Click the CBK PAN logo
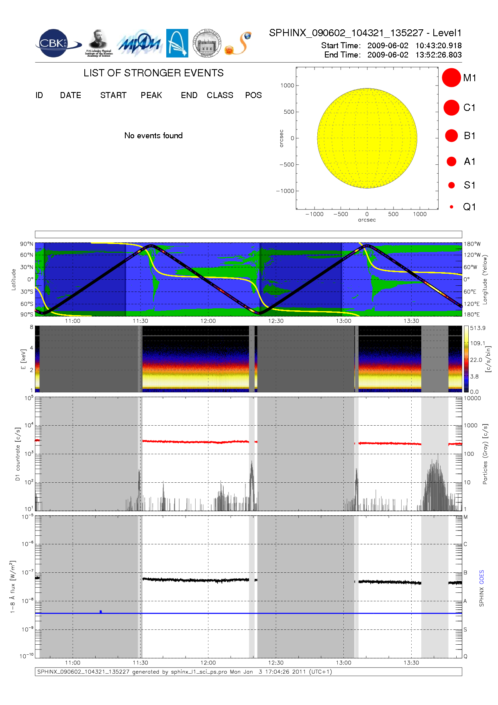 [x=58, y=43]
